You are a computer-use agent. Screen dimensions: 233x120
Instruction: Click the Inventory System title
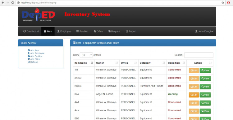click(87, 14)
